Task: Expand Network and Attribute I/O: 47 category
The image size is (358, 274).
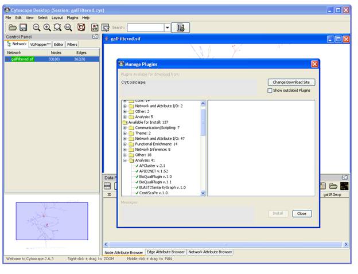Action: pyautogui.click(x=124, y=139)
